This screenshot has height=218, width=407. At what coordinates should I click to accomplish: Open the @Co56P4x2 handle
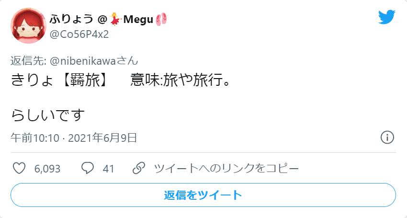pyautogui.click(x=79, y=34)
